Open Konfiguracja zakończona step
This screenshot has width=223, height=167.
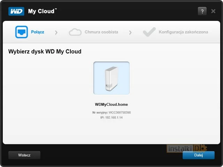point(183,32)
